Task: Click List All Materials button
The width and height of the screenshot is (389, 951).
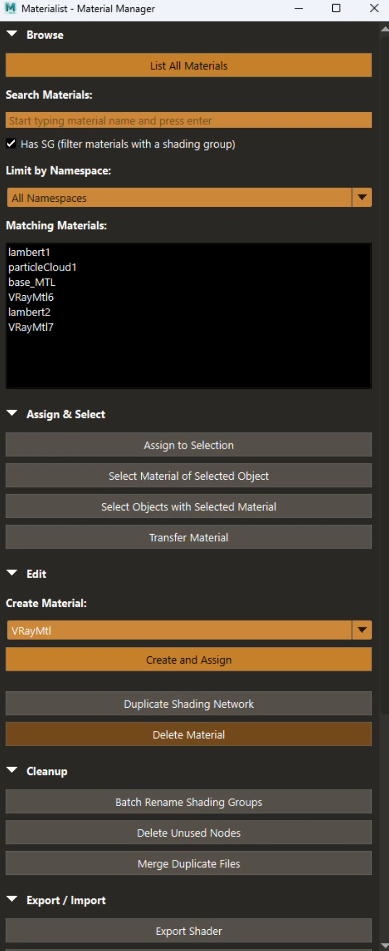Action: point(189,65)
